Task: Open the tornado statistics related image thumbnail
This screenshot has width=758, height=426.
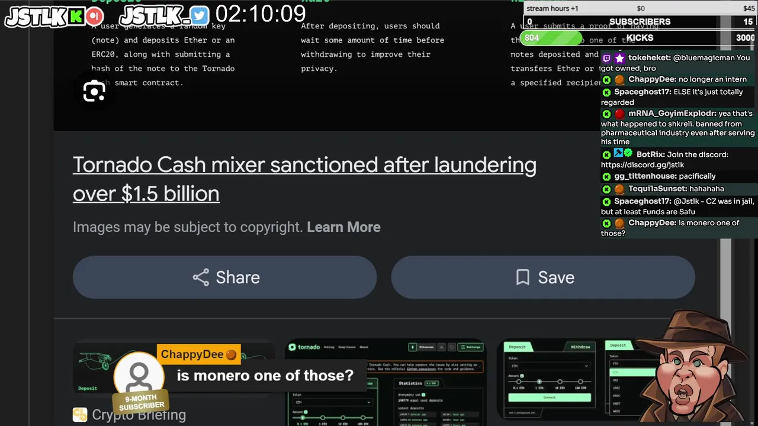Action: [386, 382]
